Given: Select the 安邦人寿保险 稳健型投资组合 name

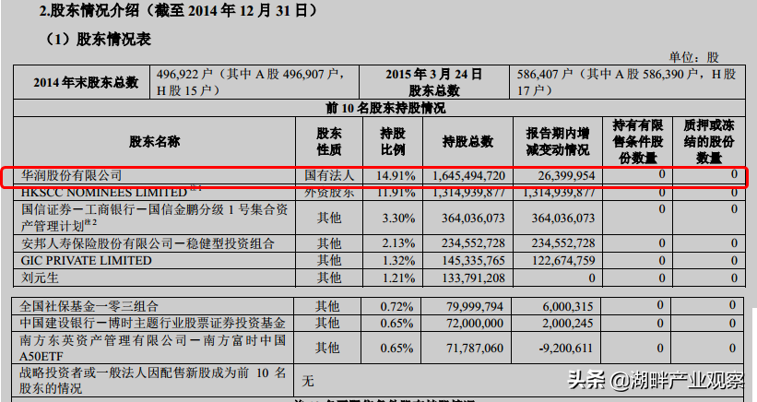Looking at the screenshot, I should point(148,243).
